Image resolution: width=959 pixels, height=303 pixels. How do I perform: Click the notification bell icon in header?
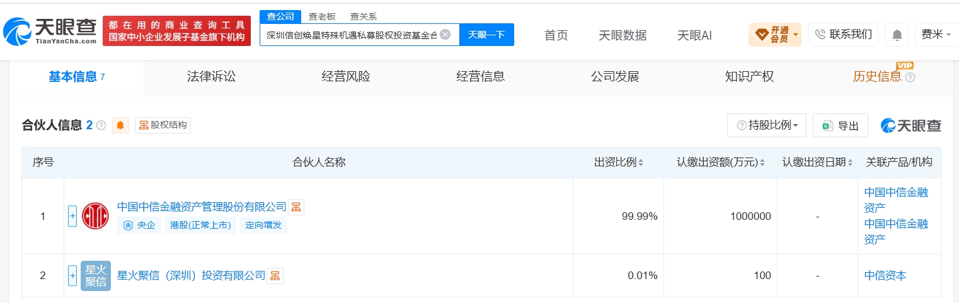coord(896,35)
